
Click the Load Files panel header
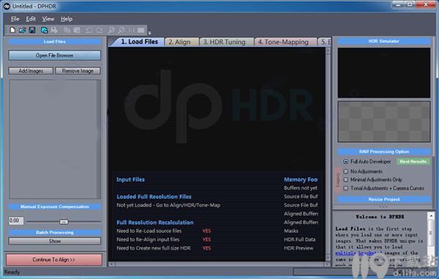click(55, 42)
